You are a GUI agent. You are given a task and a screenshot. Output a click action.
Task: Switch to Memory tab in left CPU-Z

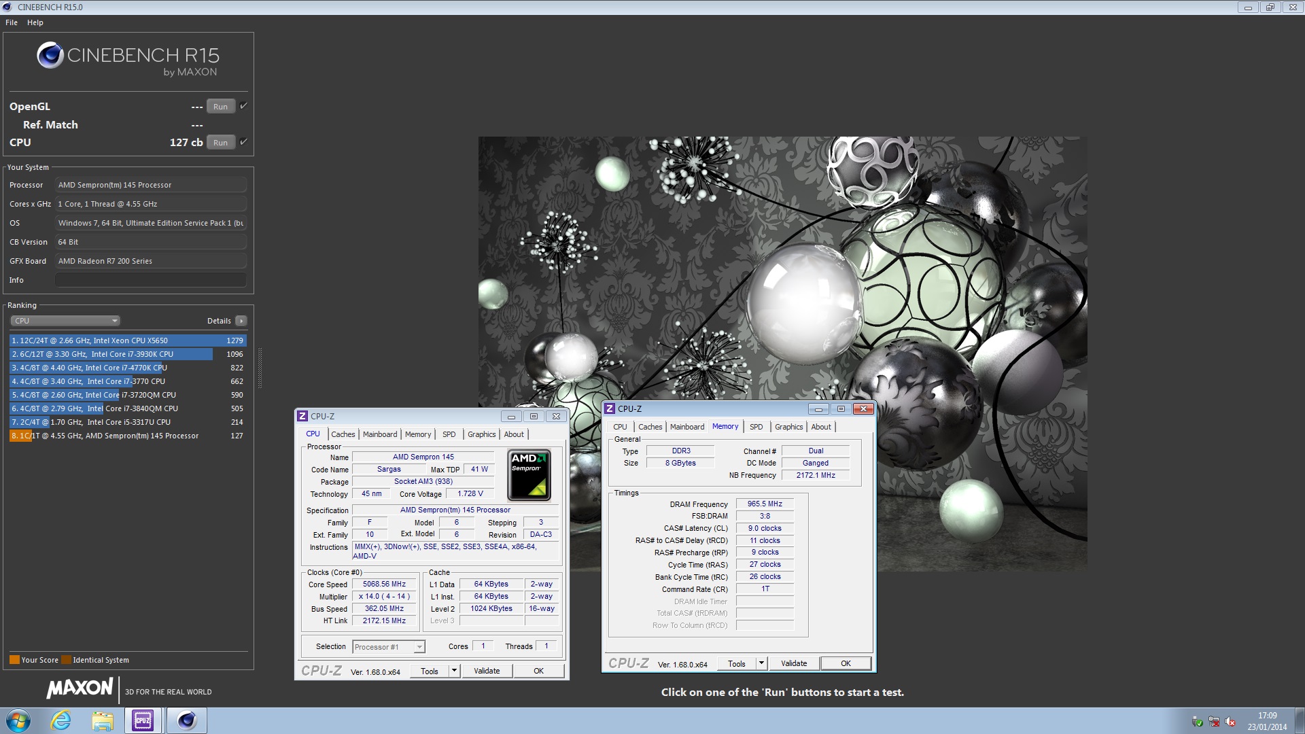point(418,434)
